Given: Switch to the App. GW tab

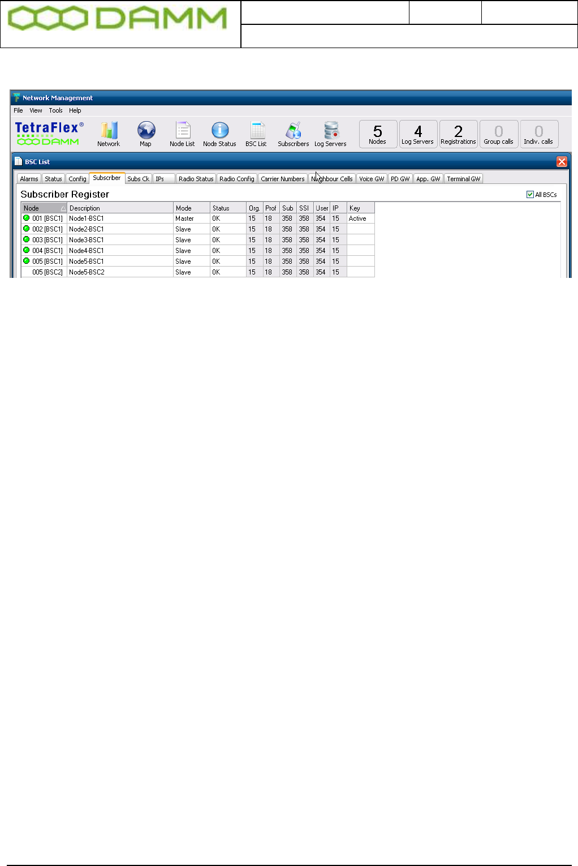Looking at the screenshot, I should tap(428, 179).
